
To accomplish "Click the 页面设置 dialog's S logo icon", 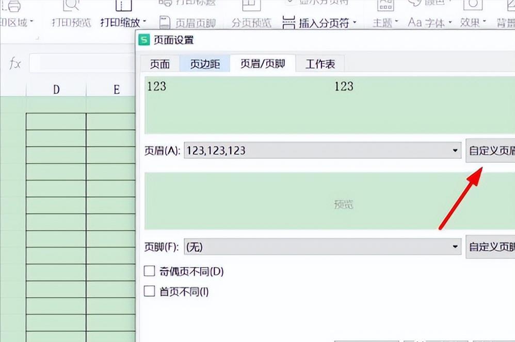I will [144, 40].
